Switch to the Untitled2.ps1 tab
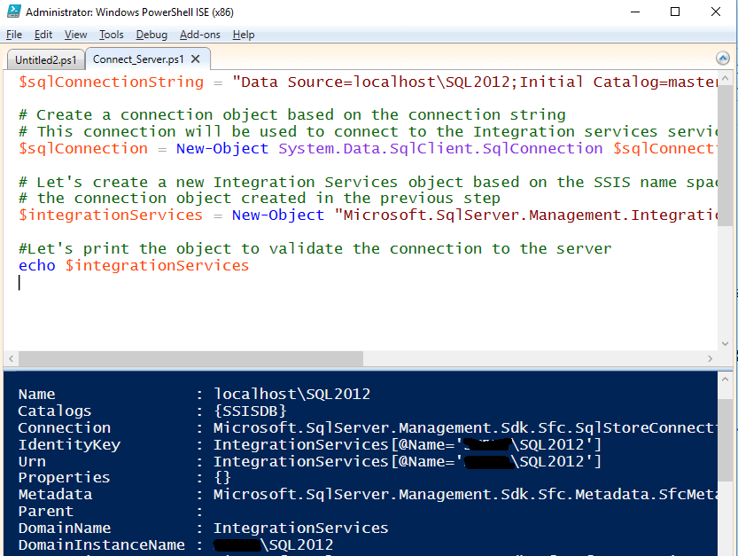The width and height of the screenshot is (738, 556). pos(46,59)
